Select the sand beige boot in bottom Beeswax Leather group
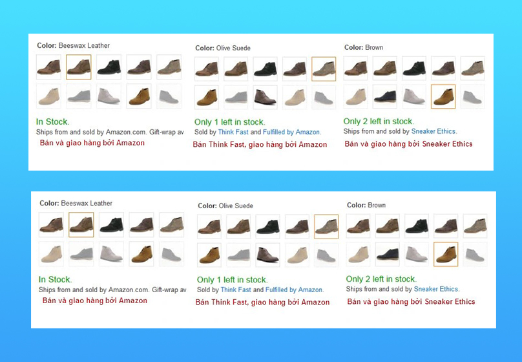 point(51,254)
